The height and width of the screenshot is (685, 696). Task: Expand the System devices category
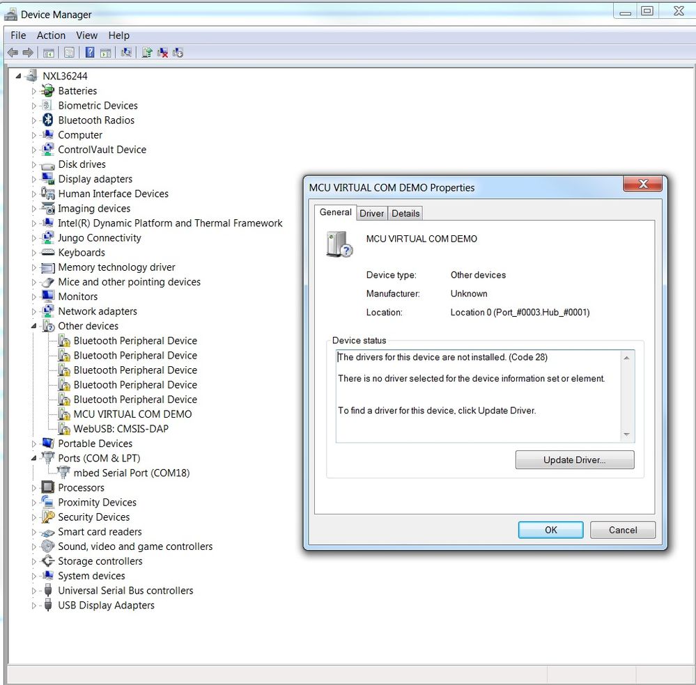pos(33,576)
